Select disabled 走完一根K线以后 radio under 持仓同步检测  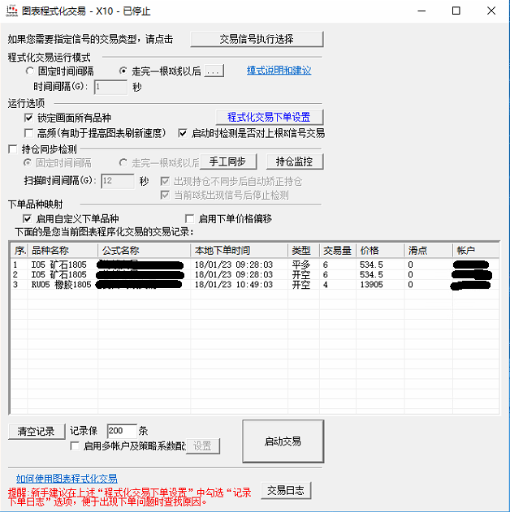(123, 162)
